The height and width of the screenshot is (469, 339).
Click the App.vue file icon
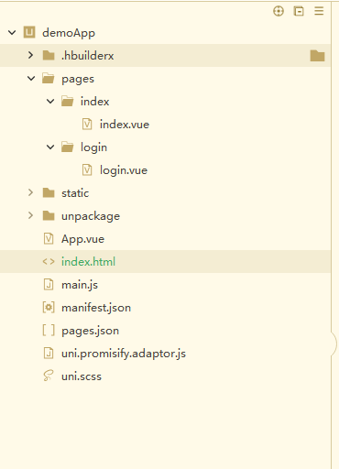(x=49, y=239)
